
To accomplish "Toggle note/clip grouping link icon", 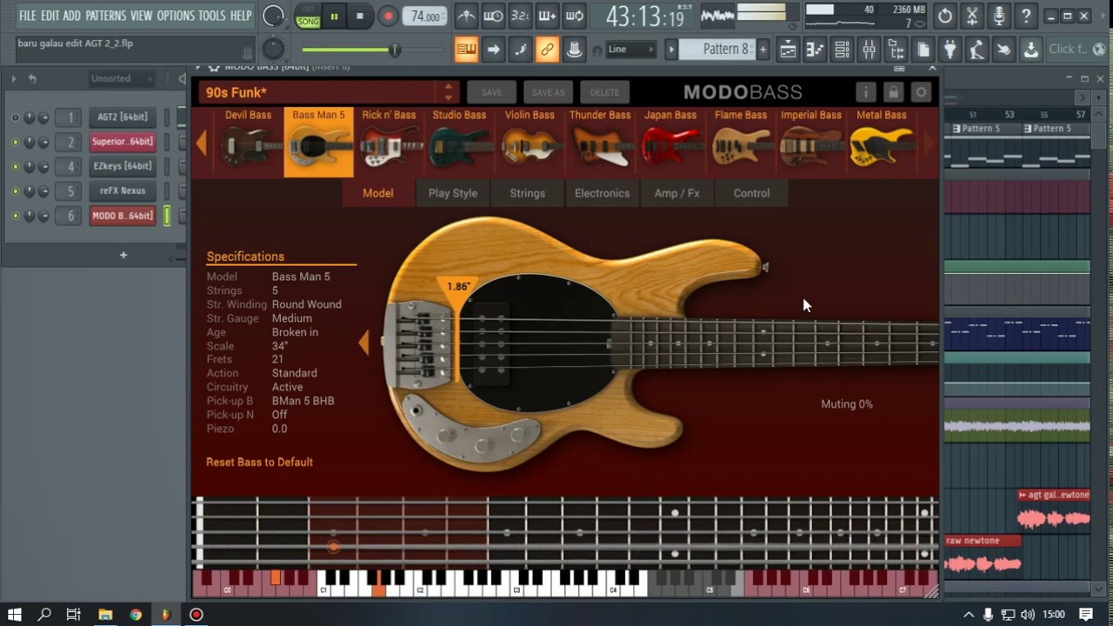I will coord(547,50).
